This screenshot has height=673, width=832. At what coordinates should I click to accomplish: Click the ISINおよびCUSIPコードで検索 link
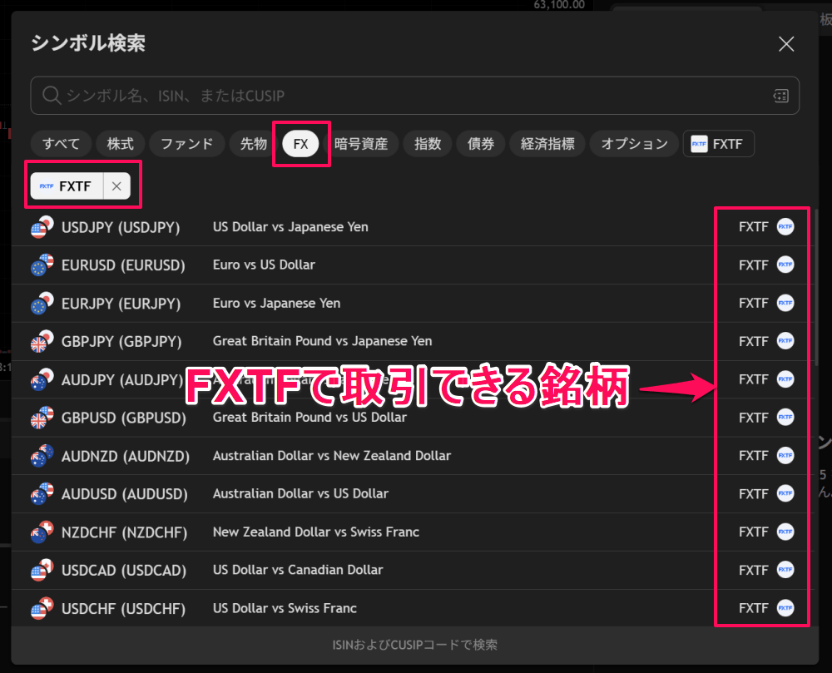tap(414, 645)
